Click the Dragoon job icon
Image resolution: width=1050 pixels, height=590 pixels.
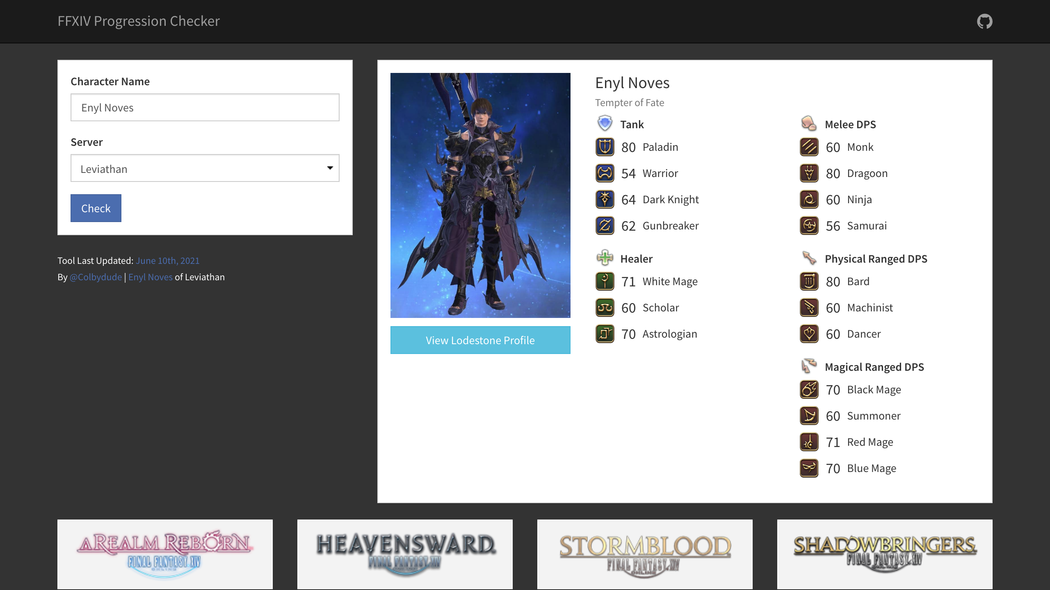[x=809, y=173]
